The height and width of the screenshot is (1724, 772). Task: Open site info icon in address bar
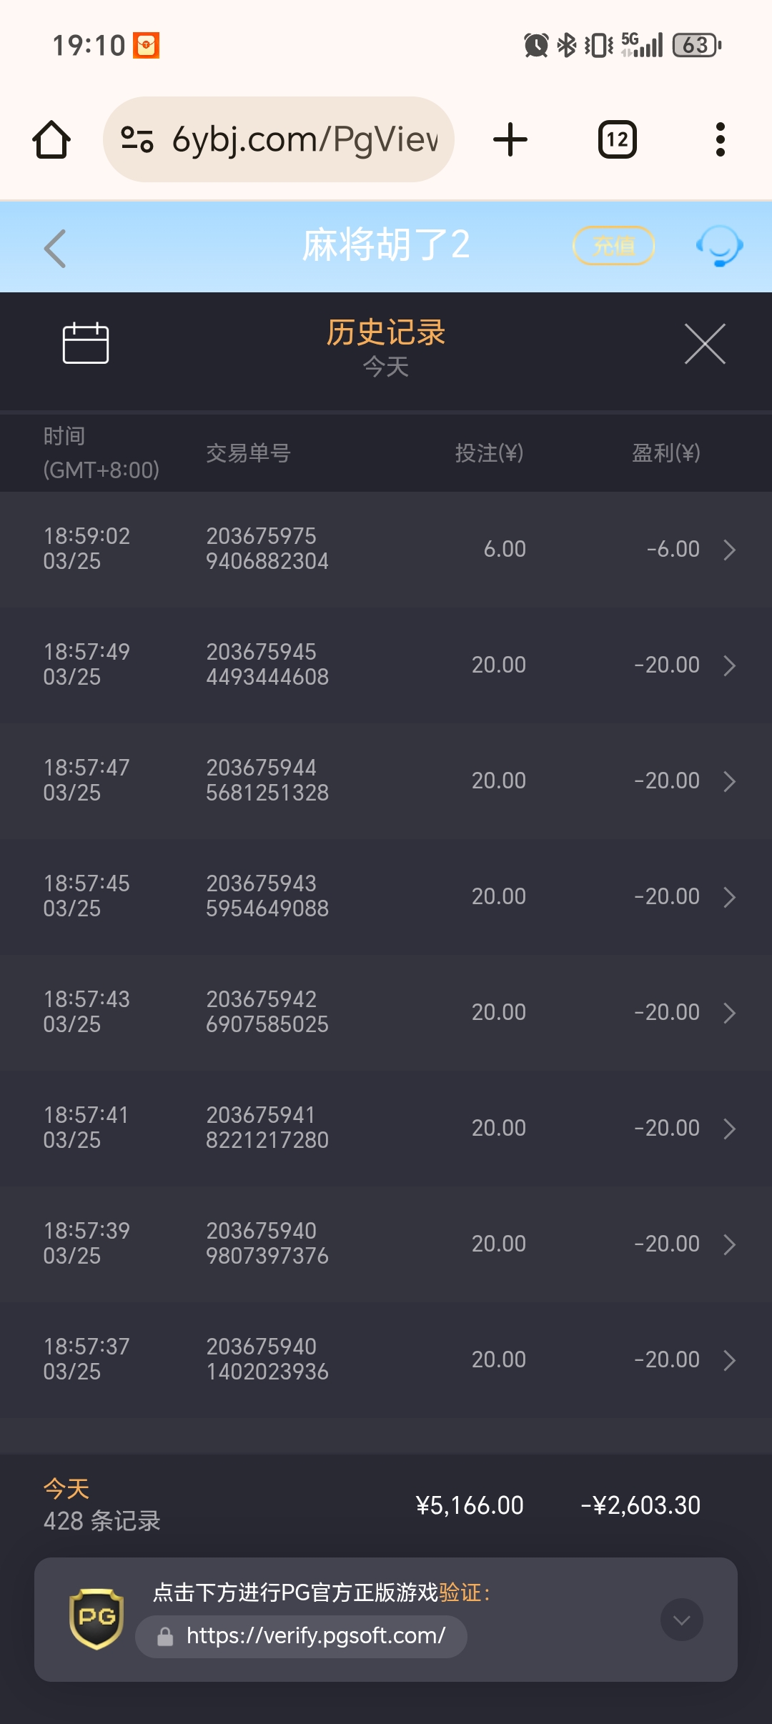(137, 139)
